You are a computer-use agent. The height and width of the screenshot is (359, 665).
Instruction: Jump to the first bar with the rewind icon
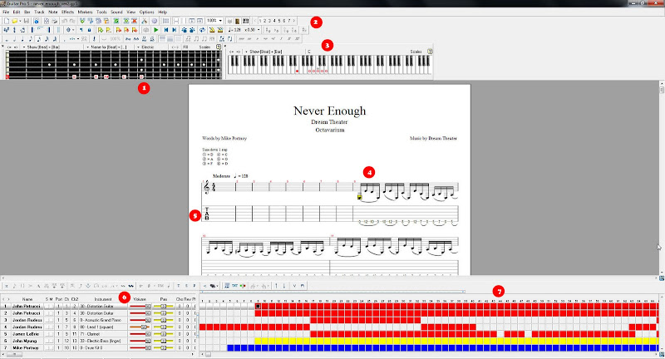pyautogui.click(x=166, y=30)
